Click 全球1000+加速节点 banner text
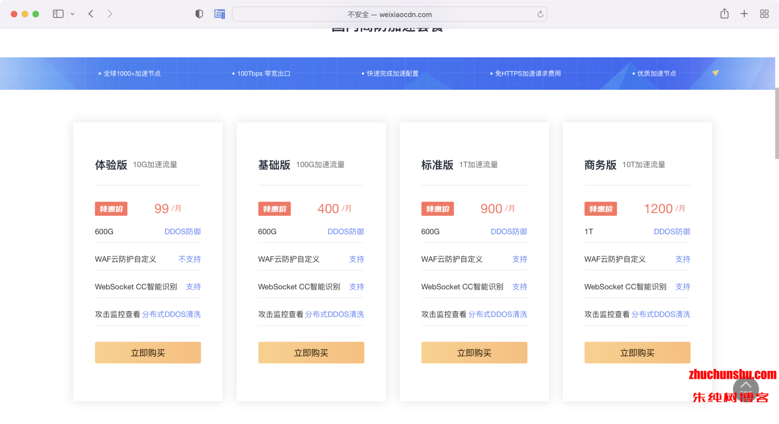 [132, 73]
